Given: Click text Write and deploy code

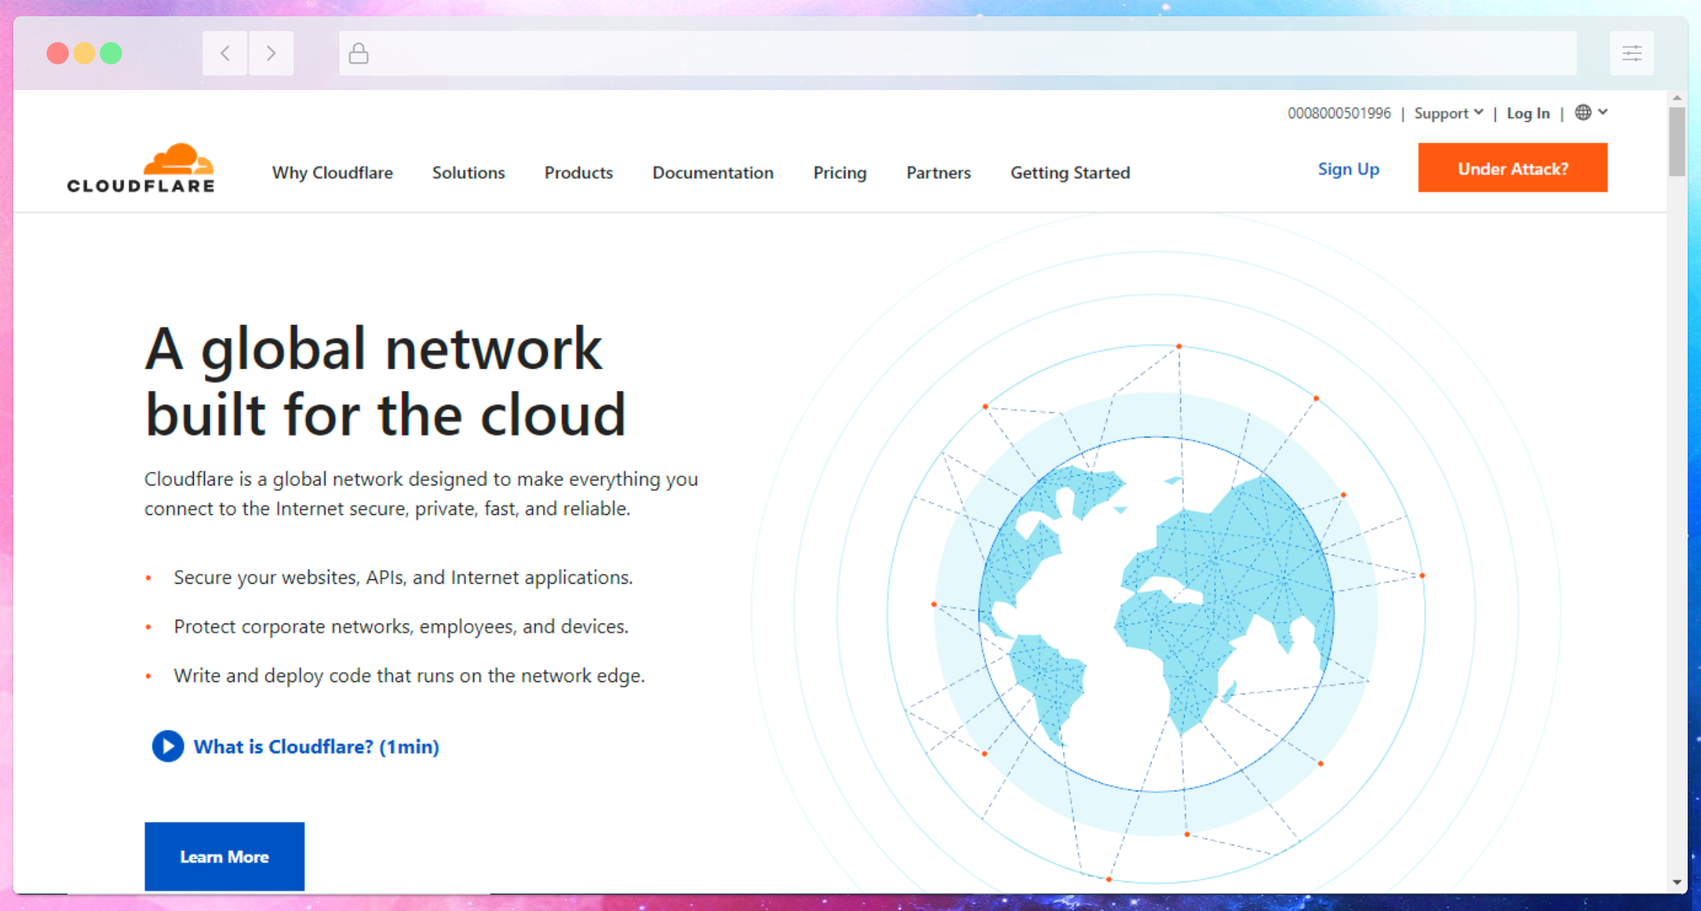Looking at the screenshot, I should (x=409, y=675).
